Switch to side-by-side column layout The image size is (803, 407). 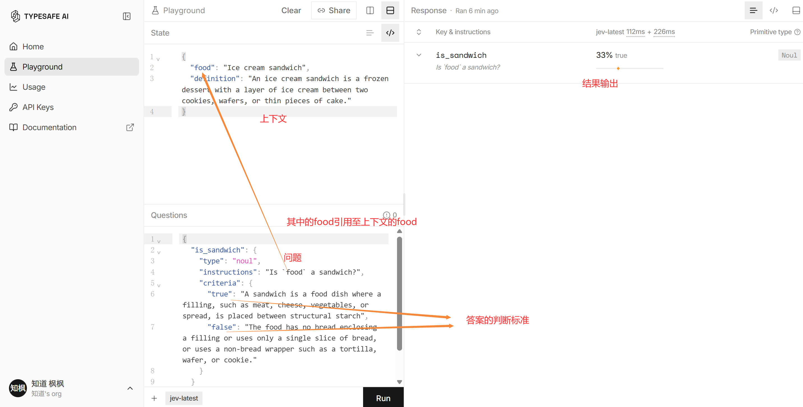click(370, 11)
